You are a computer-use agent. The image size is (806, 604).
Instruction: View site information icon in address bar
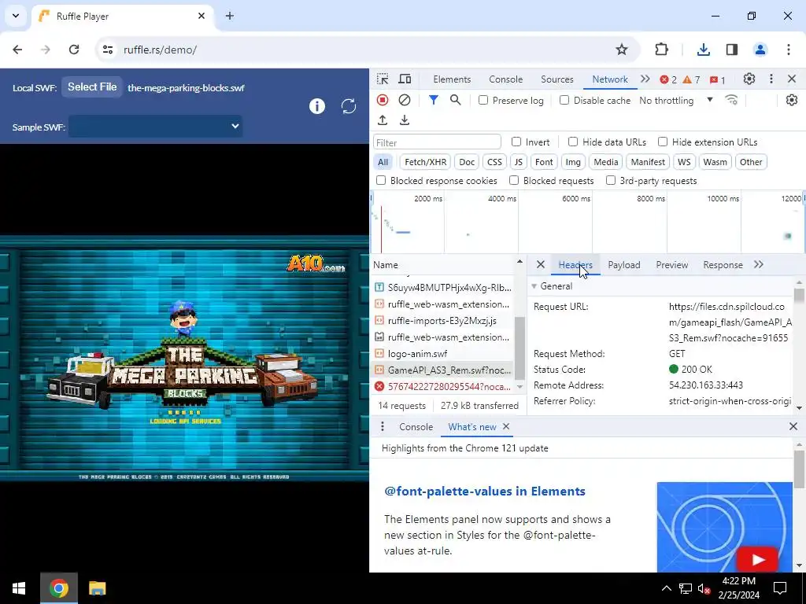pos(108,50)
